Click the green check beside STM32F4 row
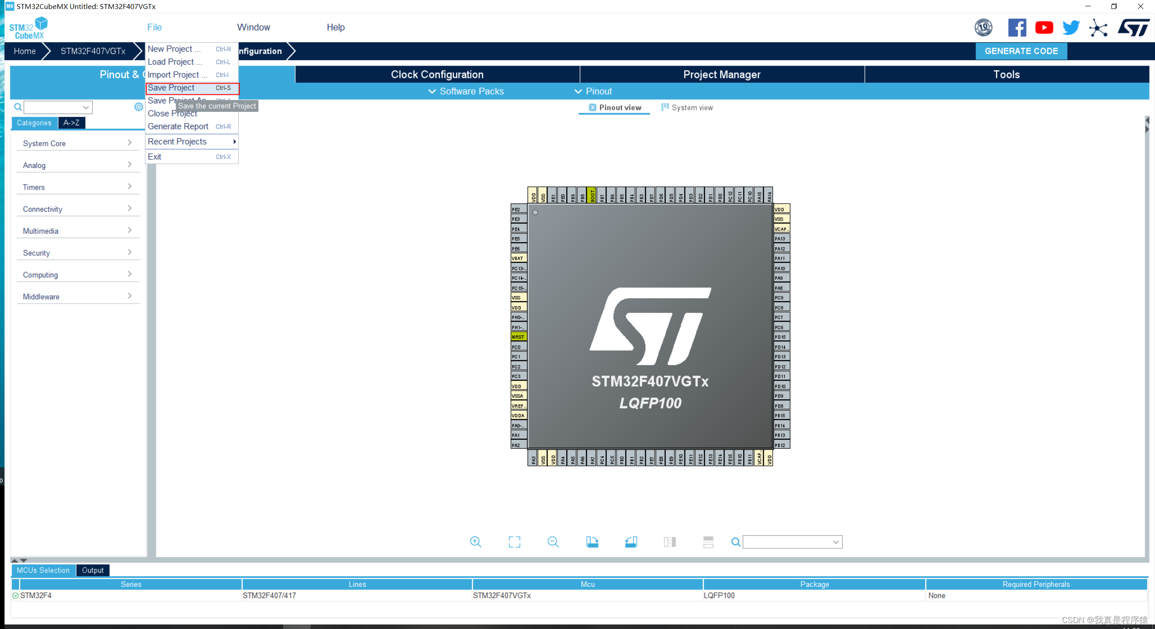1155x629 pixels. click(x=15, y=595)
